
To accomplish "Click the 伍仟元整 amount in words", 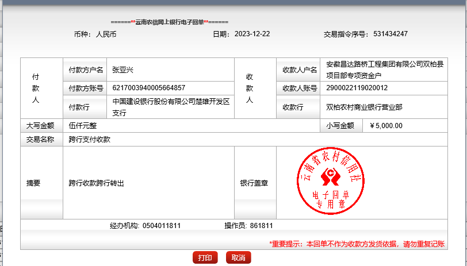I will (83, 126).
